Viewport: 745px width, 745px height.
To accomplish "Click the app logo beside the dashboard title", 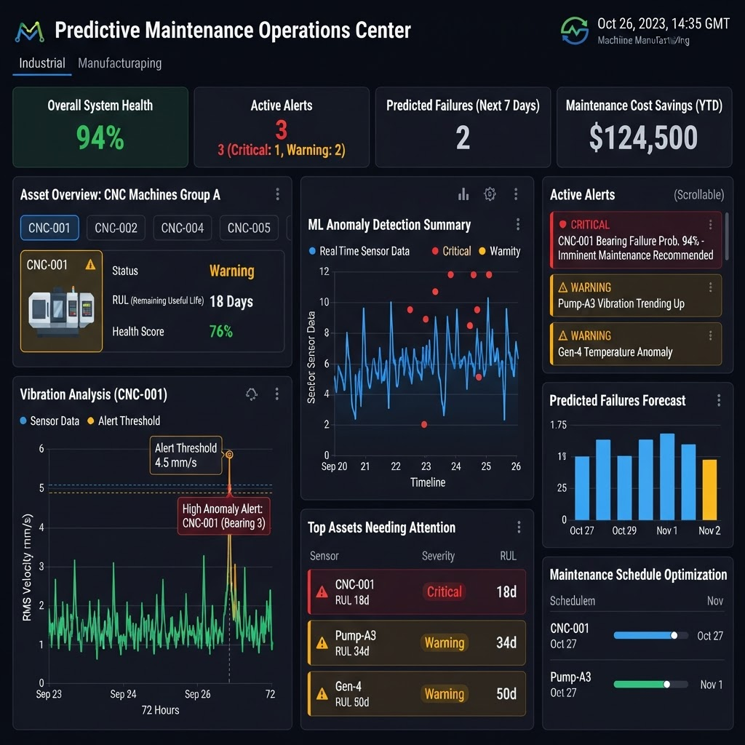I will click(30, 31).
